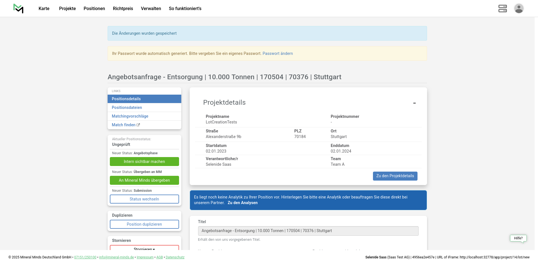
Task: Collapse the Projektdetails panel
Action: [x=414, y=103]
